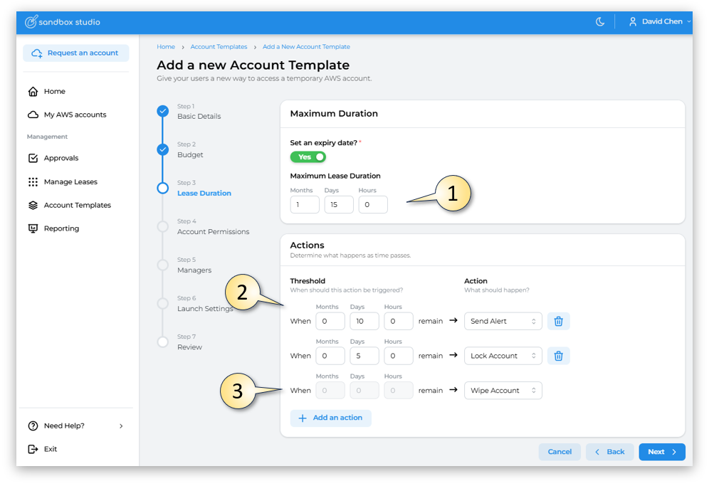
Task: Delete the Send Alert action row
Action: pos(558,322)
